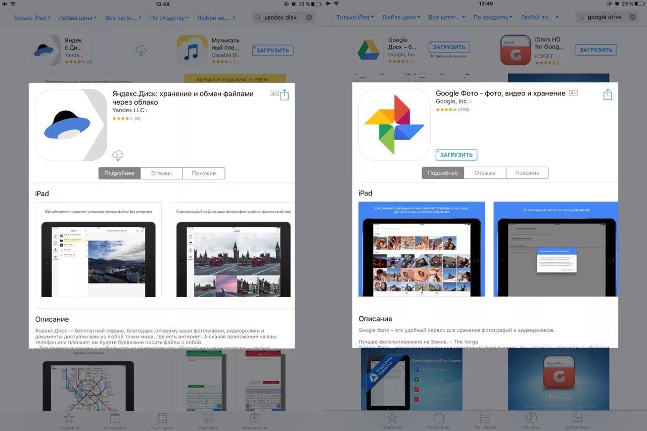The height and width of the screenshot is (431, 647).
Task: Open "Все катег..." filter beside yandex disk search
Action: (123, 18)
